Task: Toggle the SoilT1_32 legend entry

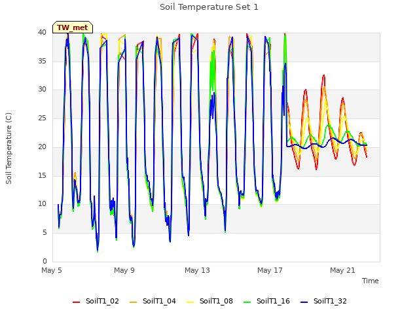Action: coord(323,301)
